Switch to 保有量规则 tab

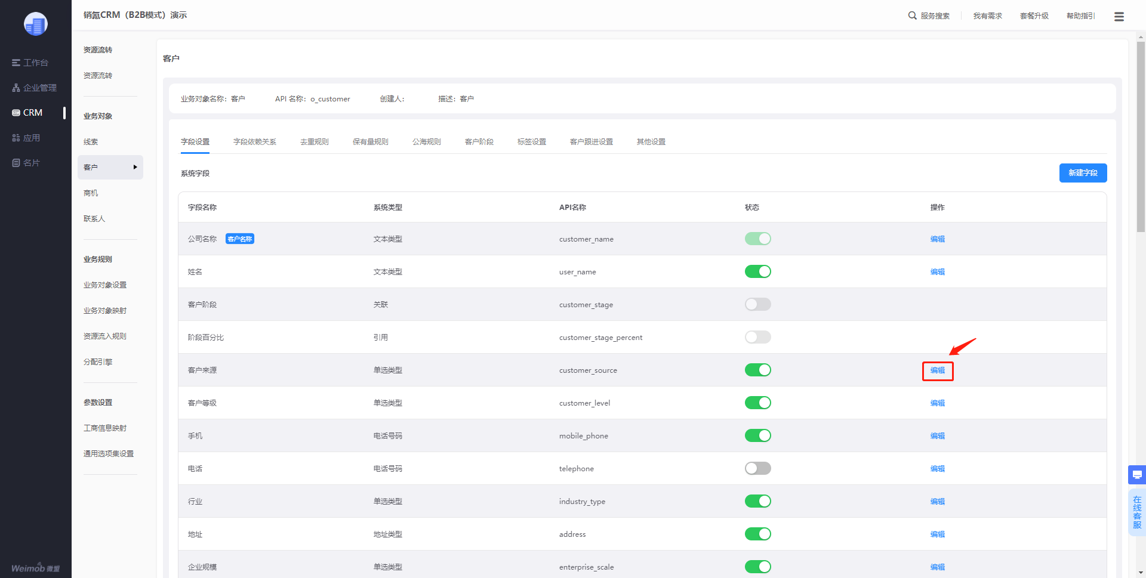coord(371,142)
